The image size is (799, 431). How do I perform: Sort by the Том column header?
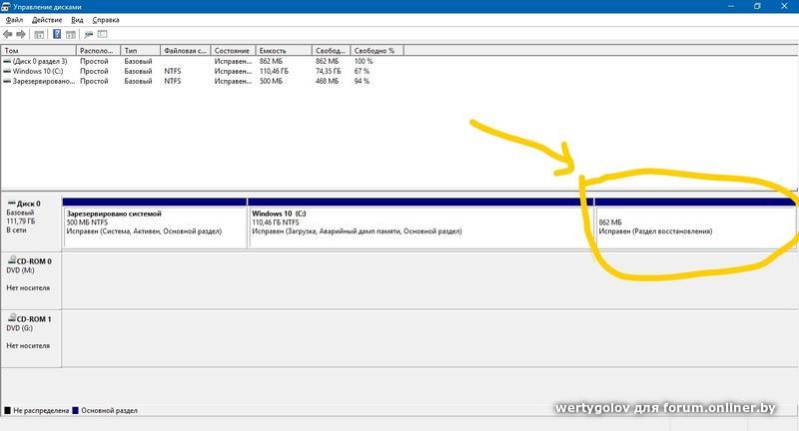pyautogui.click(x=39, y=50)
